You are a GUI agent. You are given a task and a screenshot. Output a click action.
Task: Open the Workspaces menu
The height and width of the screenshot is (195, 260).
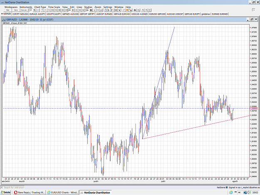coord(11,7)
